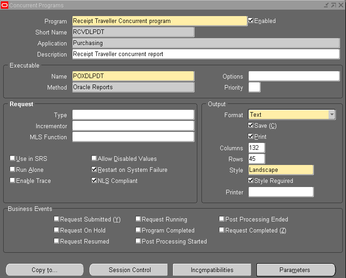Click the Application field showing Purchasing
346x278 pixels.
click(206, 43)
